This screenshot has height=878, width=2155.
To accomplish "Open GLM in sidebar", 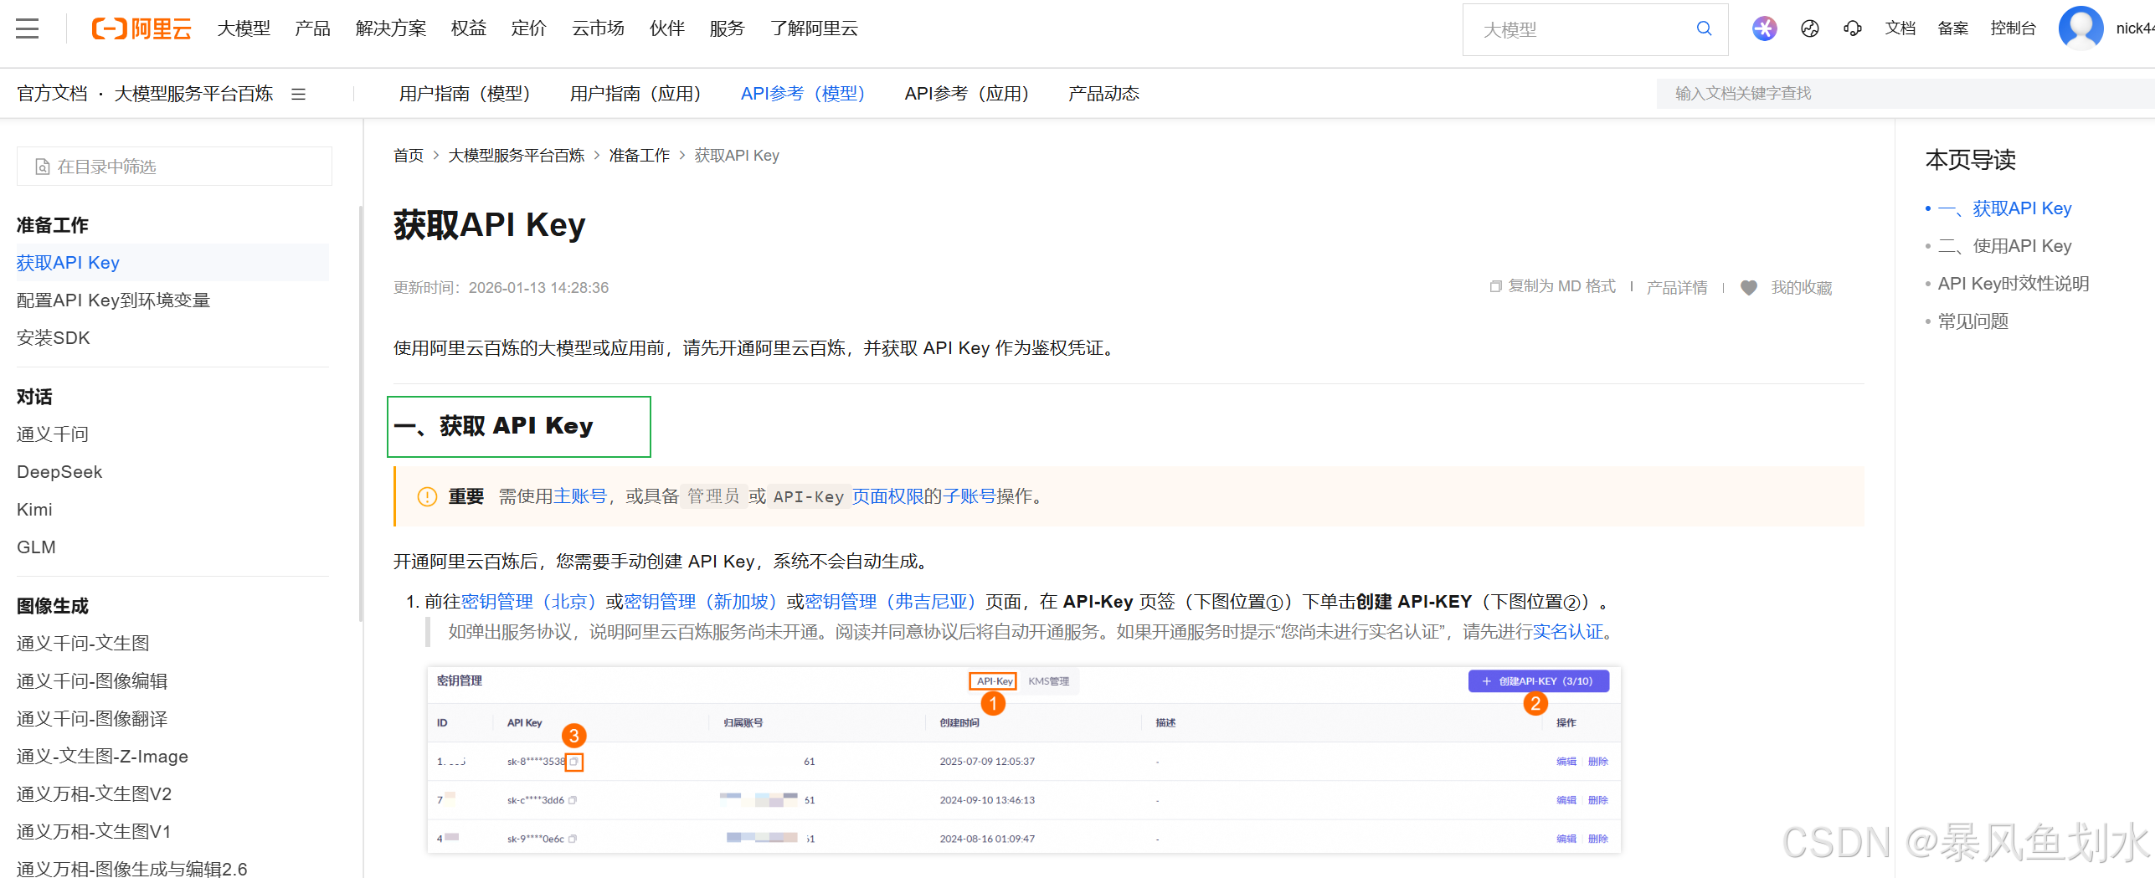I will (36, 547).
